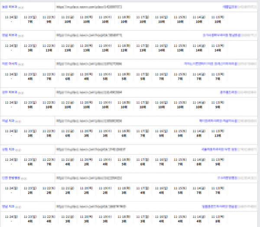The width and height of the screenshot is (260, 227).
Task: Click p icon in 피부과 row with 13위 on 11-22
Action: tap(23, 36)
